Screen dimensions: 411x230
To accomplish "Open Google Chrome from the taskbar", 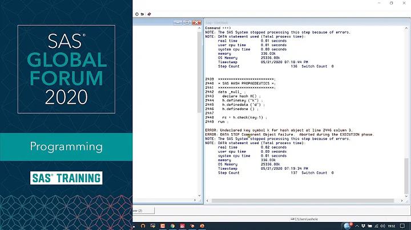I will point(172,226).
